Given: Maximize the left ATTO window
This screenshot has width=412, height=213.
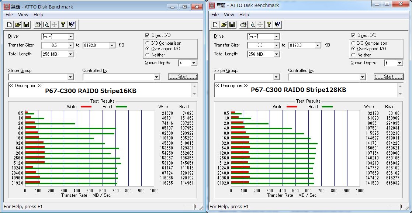Looking at the screenshot, I should pyautogui.click(x=185, y=7).
